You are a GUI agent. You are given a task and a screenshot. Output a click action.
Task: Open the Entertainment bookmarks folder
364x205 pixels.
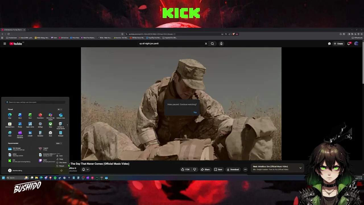click(x=11, y=38)
